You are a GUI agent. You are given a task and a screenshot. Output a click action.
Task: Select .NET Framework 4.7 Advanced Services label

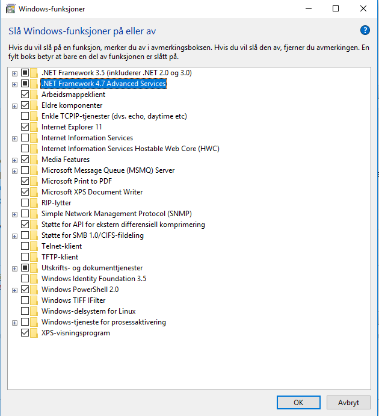point(103,84)
